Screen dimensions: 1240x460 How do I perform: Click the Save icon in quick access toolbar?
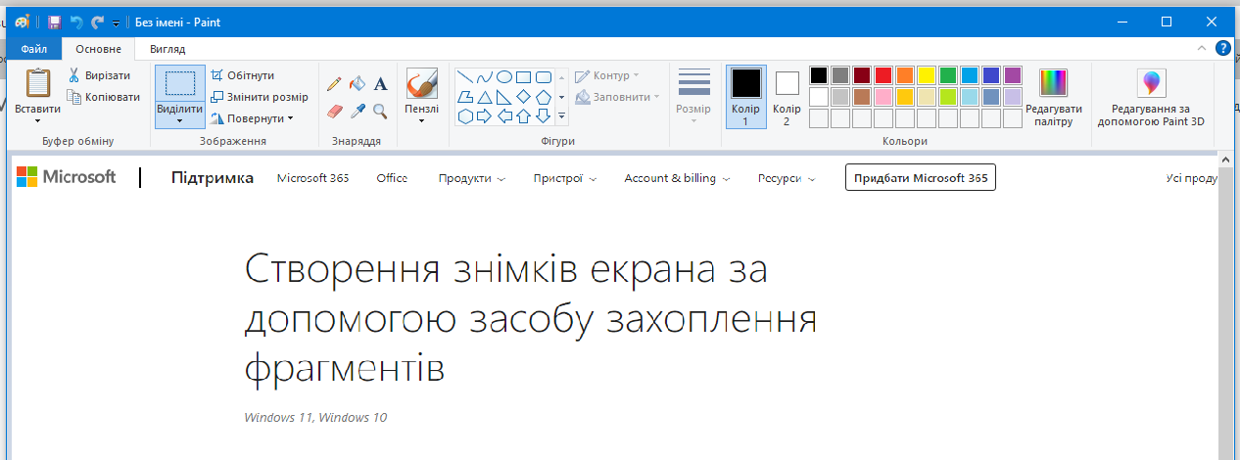(x=55, y=22)
